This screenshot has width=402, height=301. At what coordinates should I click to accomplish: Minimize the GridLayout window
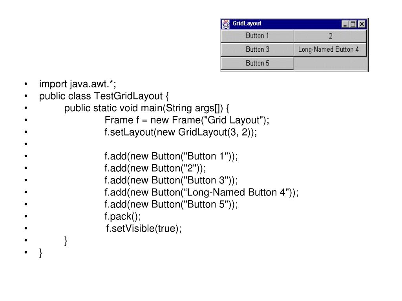coord(345,24)
